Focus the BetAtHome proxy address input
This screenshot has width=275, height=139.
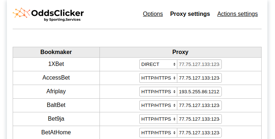[x=199, y=133]
